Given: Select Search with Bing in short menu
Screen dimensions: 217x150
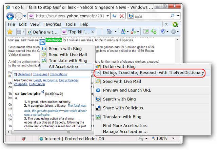Looking at the screenshot, I should 67,49.
